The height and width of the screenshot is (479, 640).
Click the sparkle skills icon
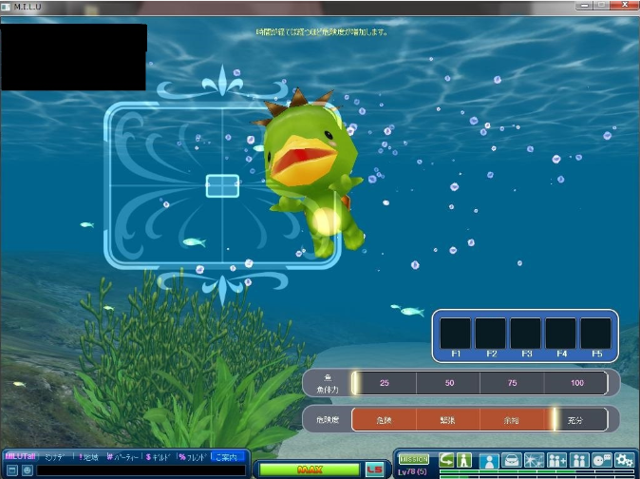[534, 461]
